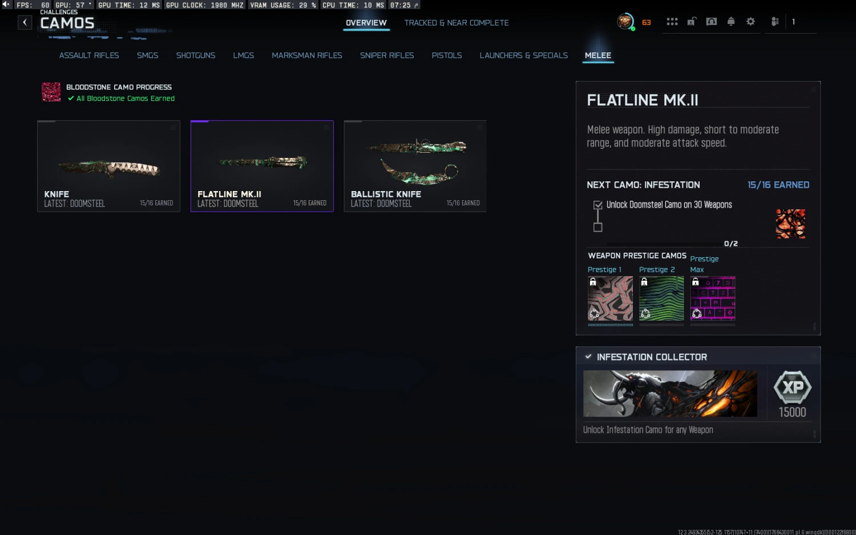The image size is (856, 535).
Task: Select the Pistols category
Action: [447, 55]
